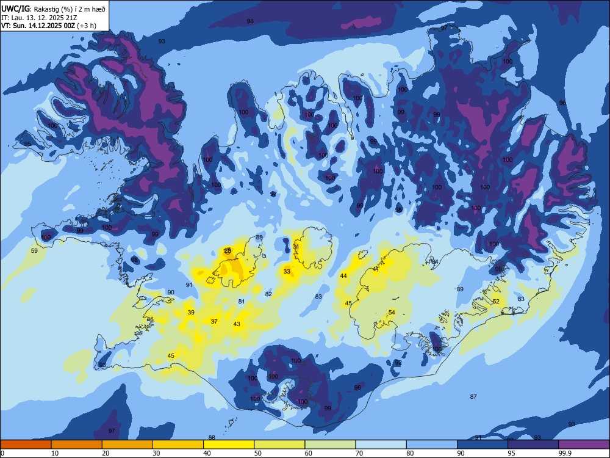
Task: Click the legend tick label '50'
Action: click(x=258, y=453)
